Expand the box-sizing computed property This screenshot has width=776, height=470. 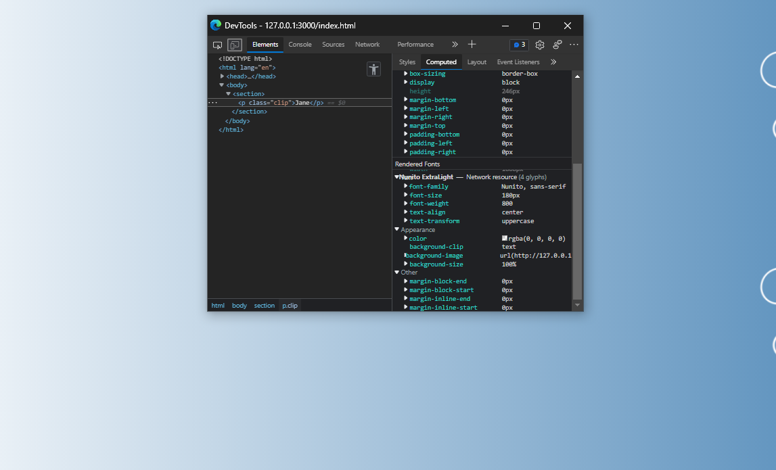(x=405, y=73)
